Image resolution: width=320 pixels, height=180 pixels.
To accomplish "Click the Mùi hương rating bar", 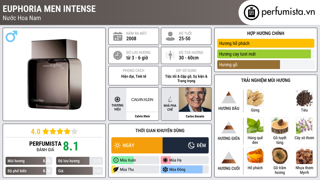I will 28,161.
